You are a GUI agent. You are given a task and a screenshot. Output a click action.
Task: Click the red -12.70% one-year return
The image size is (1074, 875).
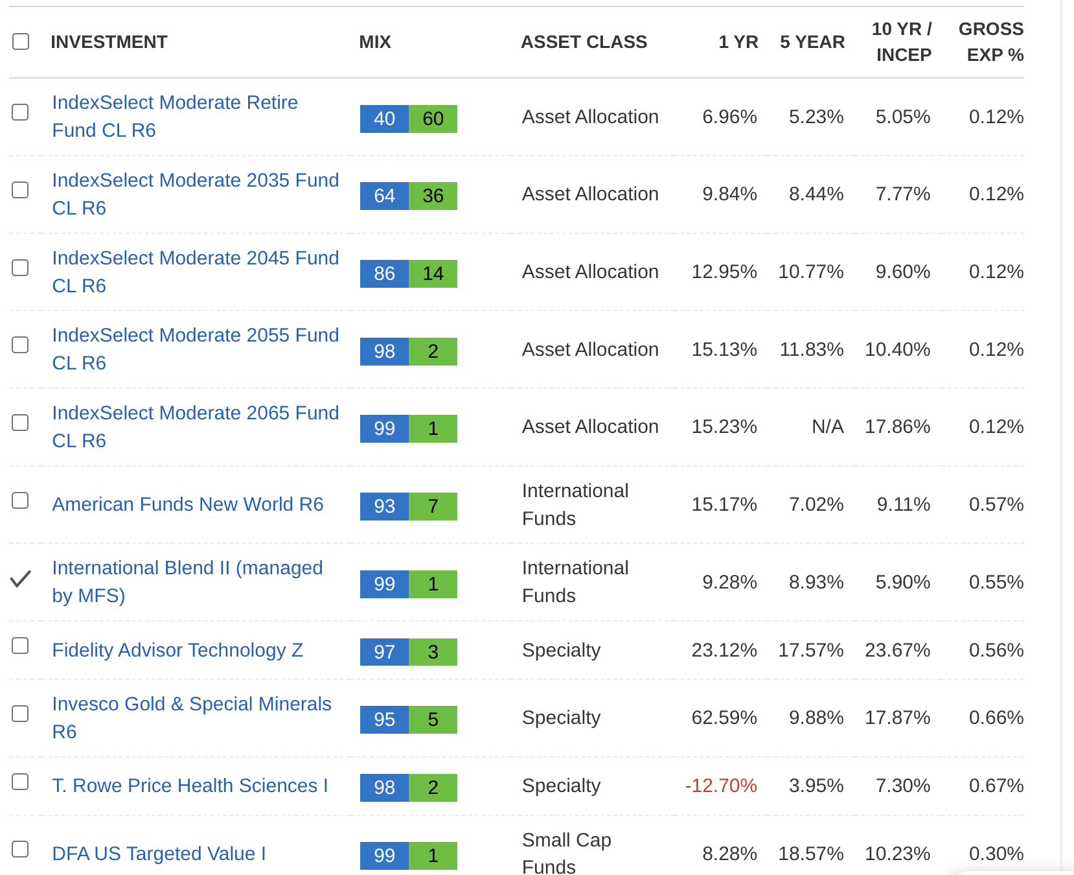pos(721,786)
